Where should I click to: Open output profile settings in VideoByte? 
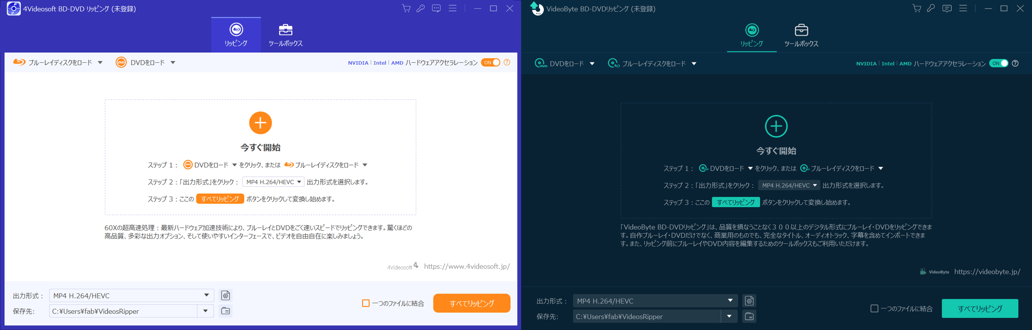tap(749, 301)
